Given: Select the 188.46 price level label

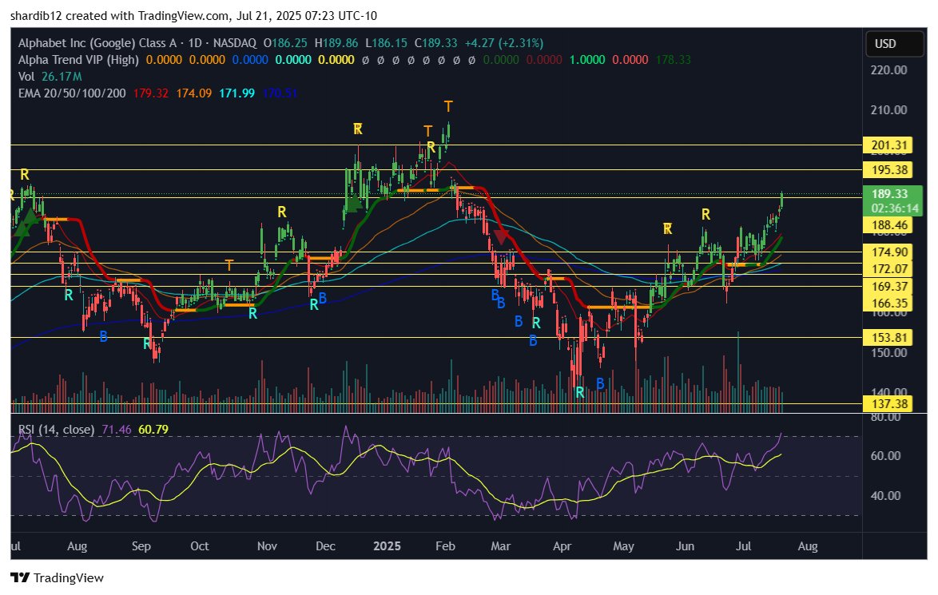Looking at the screenshot, I should [x=889, y=225].
